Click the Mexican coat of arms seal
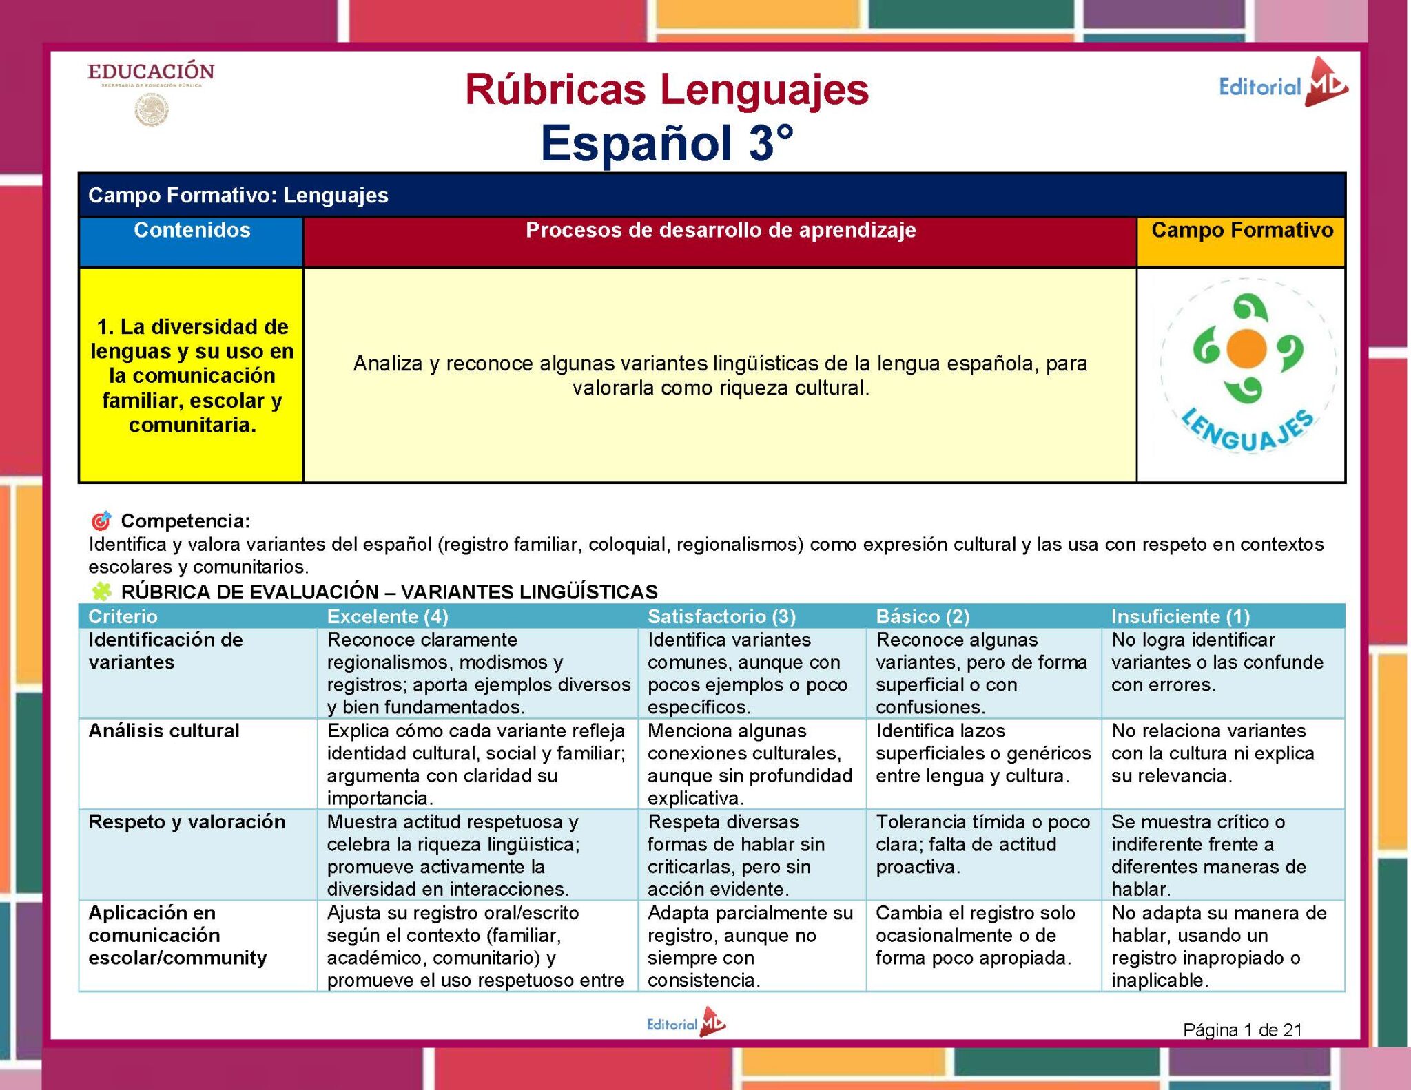 [x=152, y=110]
